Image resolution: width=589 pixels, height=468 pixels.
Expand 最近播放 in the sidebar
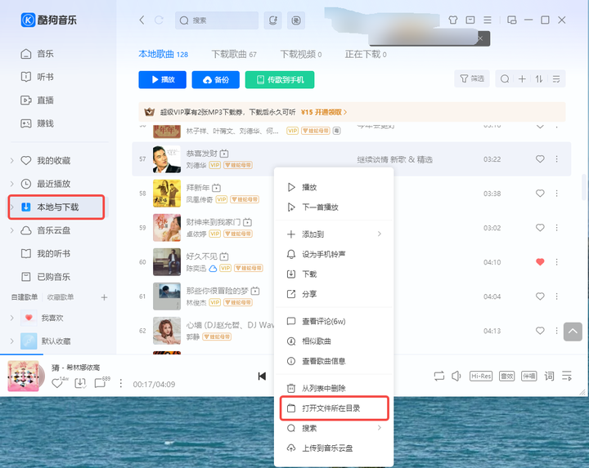click(x=12, y=184)
